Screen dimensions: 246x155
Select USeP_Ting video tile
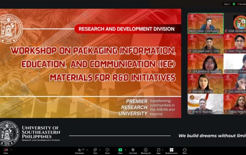click(x=235, y=44)
